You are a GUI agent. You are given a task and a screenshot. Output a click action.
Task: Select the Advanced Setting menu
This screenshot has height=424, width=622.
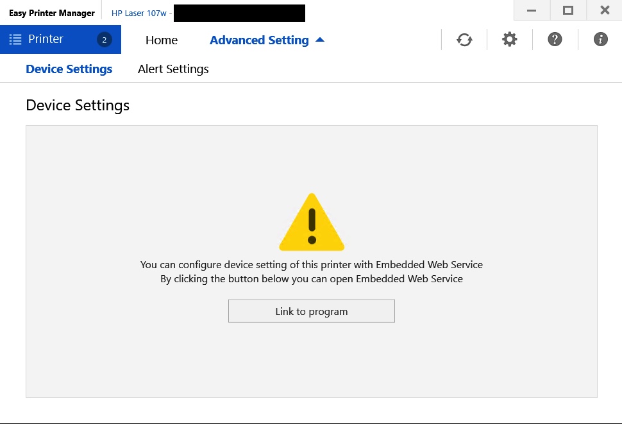[259, 40]
